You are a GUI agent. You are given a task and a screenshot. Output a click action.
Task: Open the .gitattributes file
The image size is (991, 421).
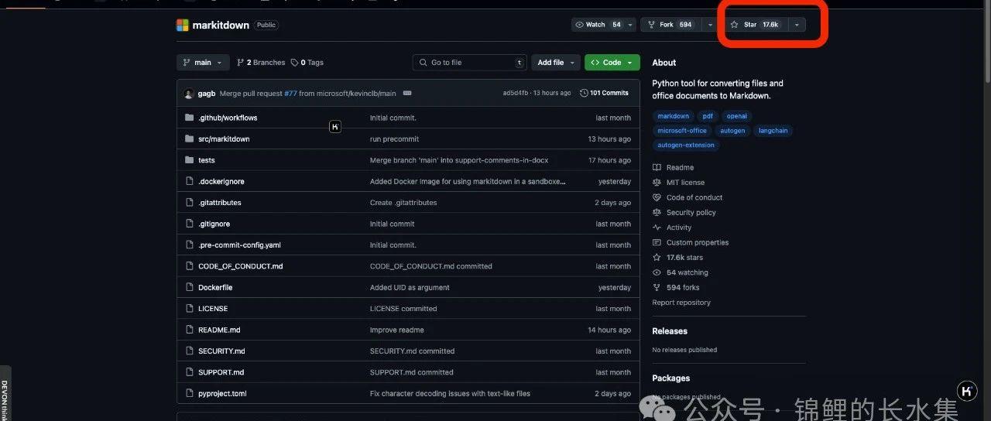pyautogui.click(x=220, y=203)
